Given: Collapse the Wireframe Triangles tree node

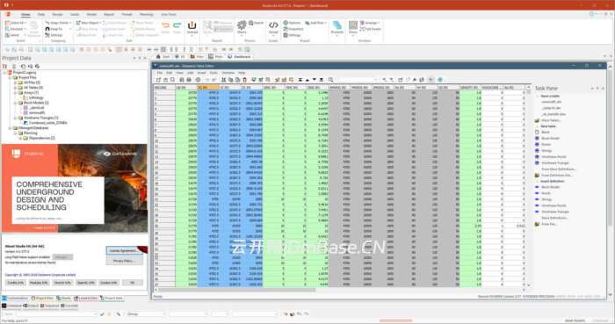Looking at the screenshot, I should (x=15, y=118).
